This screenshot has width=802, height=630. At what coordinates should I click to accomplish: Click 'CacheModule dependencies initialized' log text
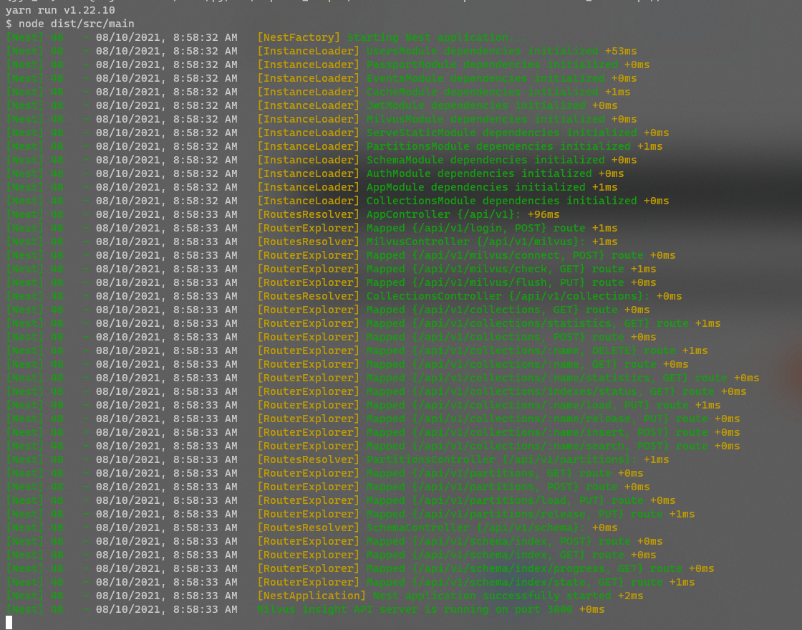pyautogui.click(x=483, y=92)
